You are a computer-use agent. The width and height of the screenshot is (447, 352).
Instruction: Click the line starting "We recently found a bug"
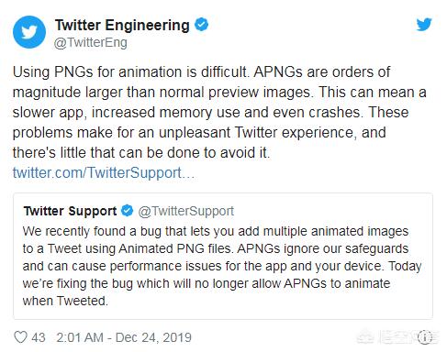click(216, 231)
